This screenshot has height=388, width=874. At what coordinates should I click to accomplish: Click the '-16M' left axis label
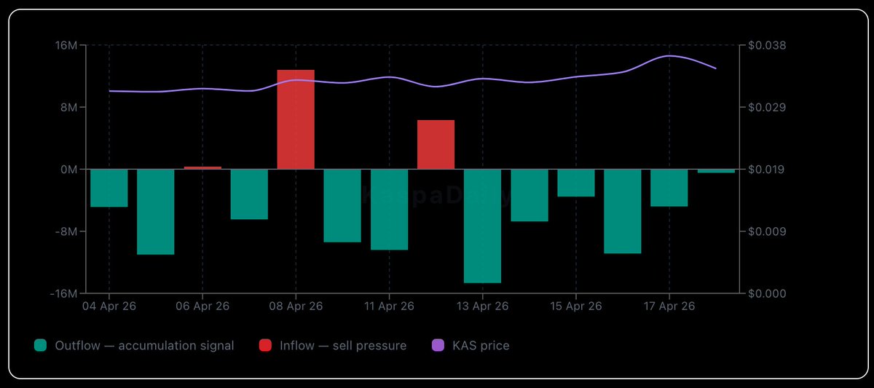point(64,293)
